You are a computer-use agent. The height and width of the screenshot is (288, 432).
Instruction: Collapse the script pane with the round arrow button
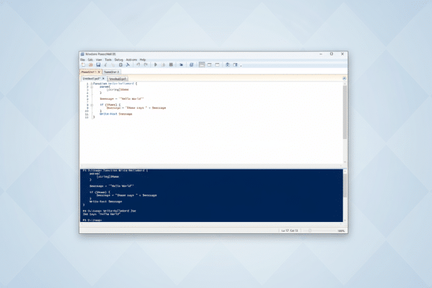pyautogui.click(x=344, y=79)
